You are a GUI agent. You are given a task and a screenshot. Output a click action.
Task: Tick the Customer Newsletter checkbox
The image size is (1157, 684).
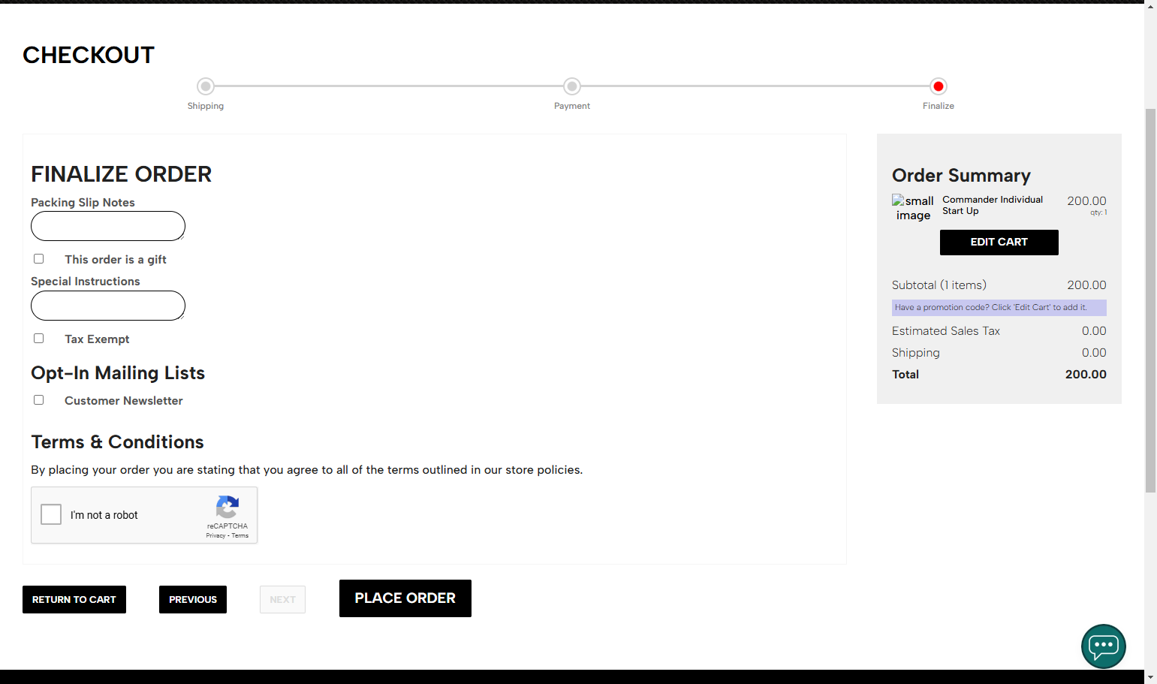click(38, 400)
